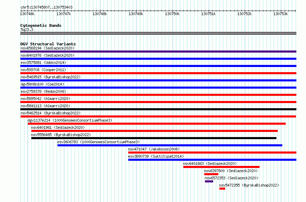The height and width of the screenshot is (202, 306).
Task: Open nsv471047 (Jakobsson2008) label
Action: click(154, 149)
